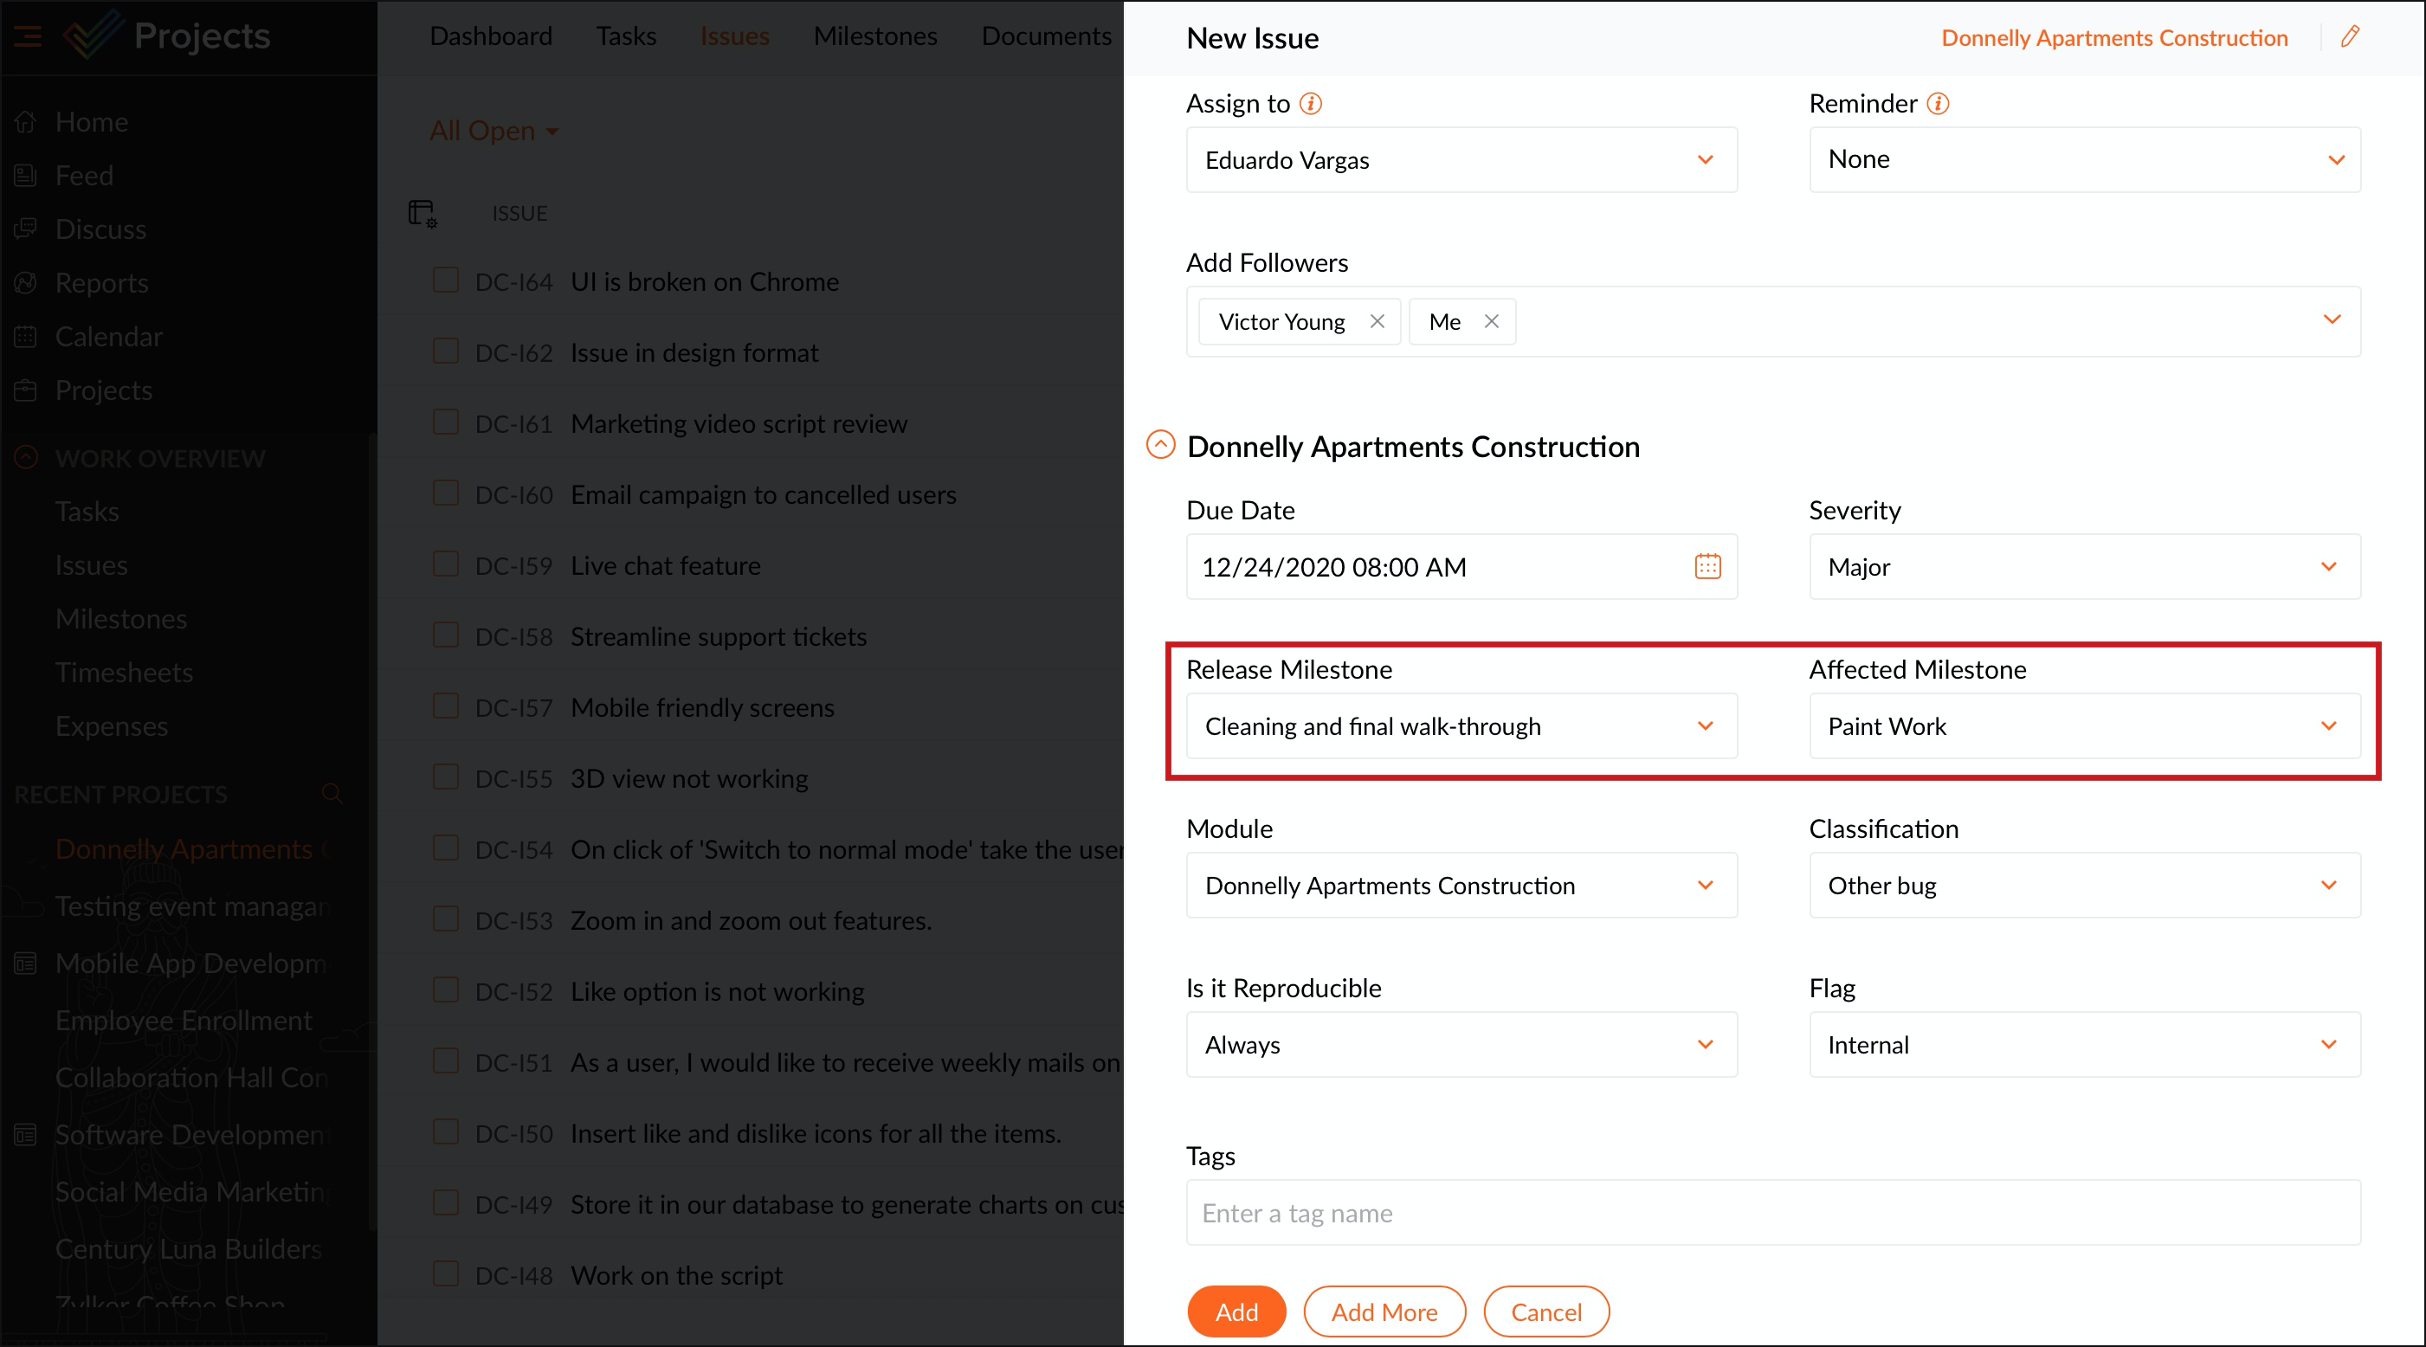This screenshot has height=1347, width=2426.
Task: Tick the DC-I52 Like option checkbox
Action: point(445,990)
